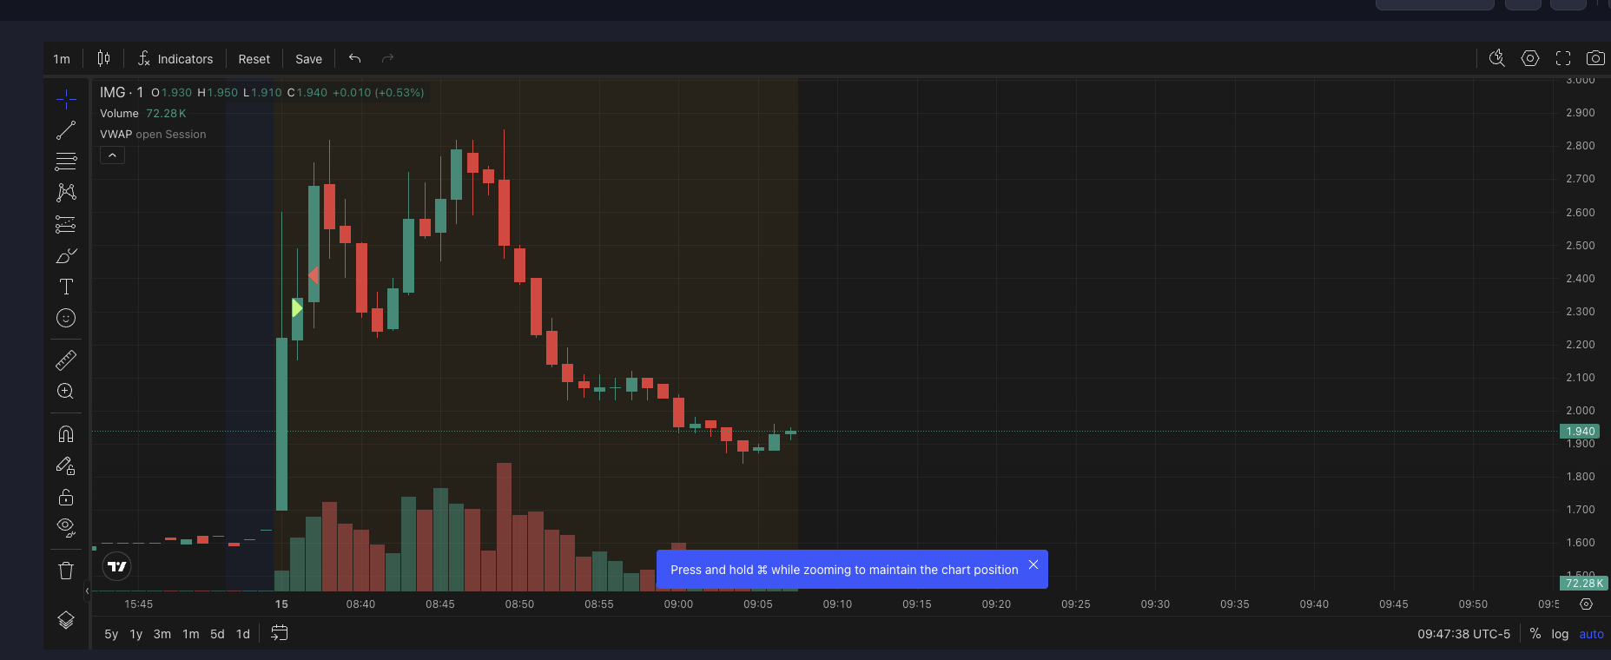The width and height of the screenshot is (1611, 660).
Task: Dismiss the zooming hint notification
Action: click(1033, 564)
